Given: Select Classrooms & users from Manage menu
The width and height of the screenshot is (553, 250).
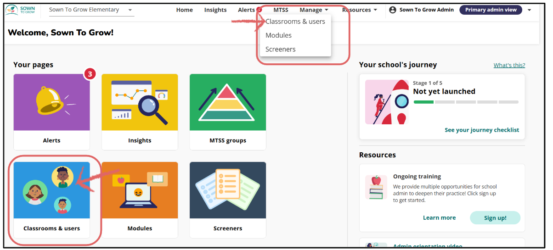Looking at the screenshot, I should pyautogui.click(x=295, y=22).
